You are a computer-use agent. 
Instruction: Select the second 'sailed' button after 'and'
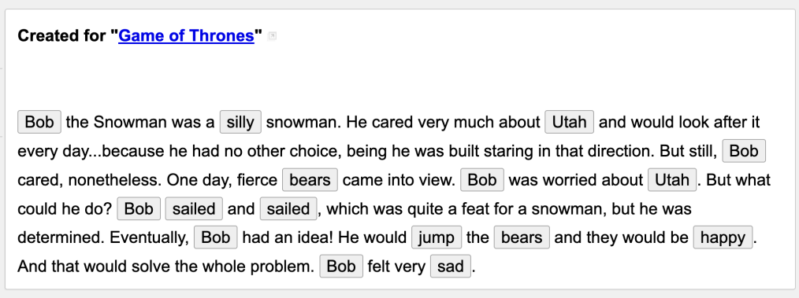point(288,209)
